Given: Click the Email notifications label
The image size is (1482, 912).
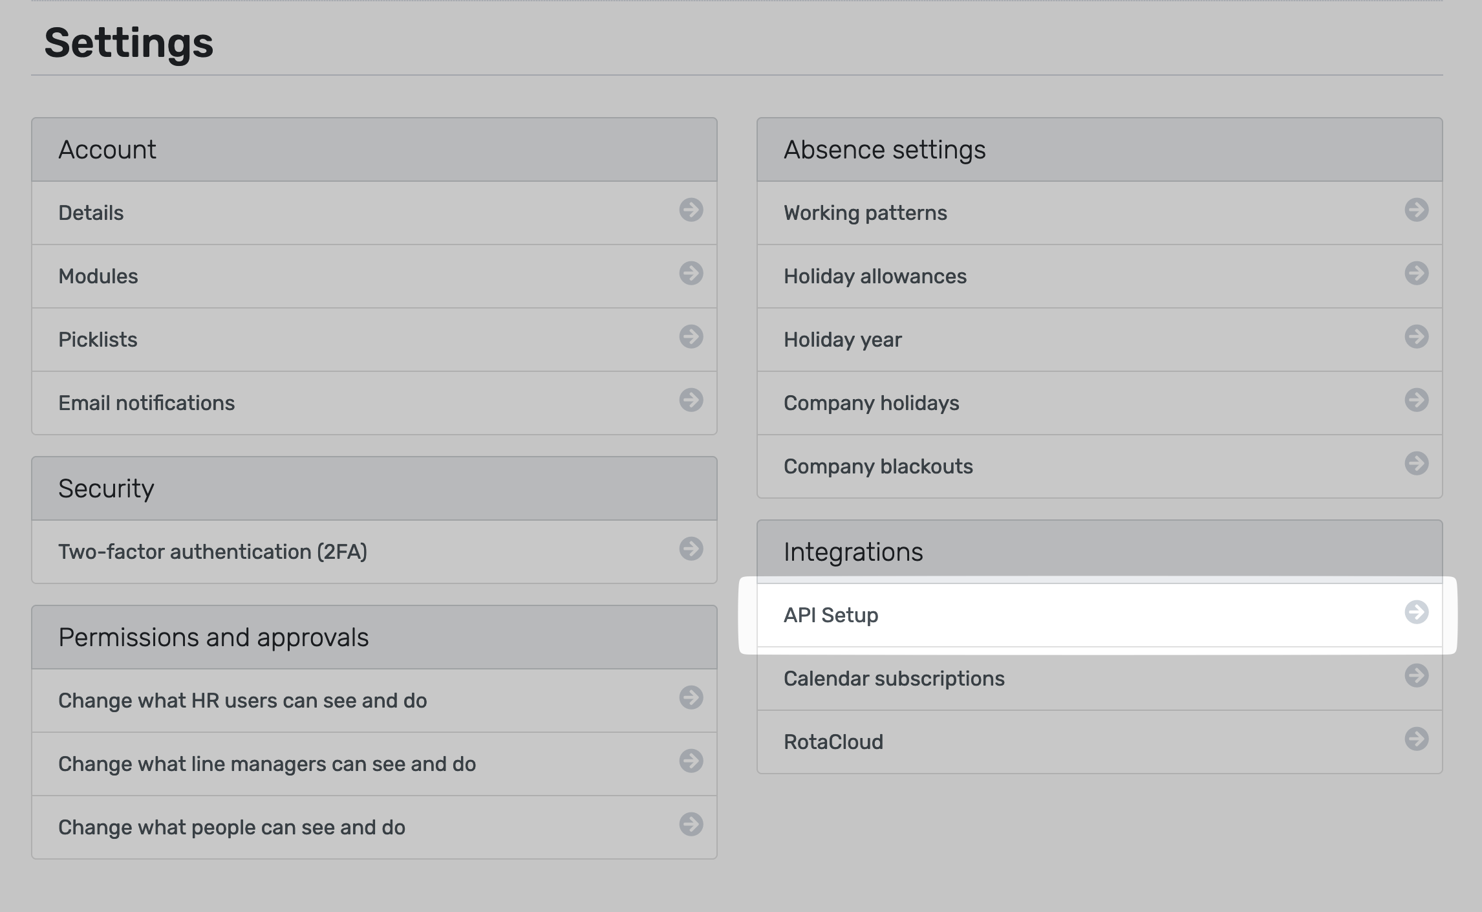Looking at the screenshot, I should (x=146, y=404).
